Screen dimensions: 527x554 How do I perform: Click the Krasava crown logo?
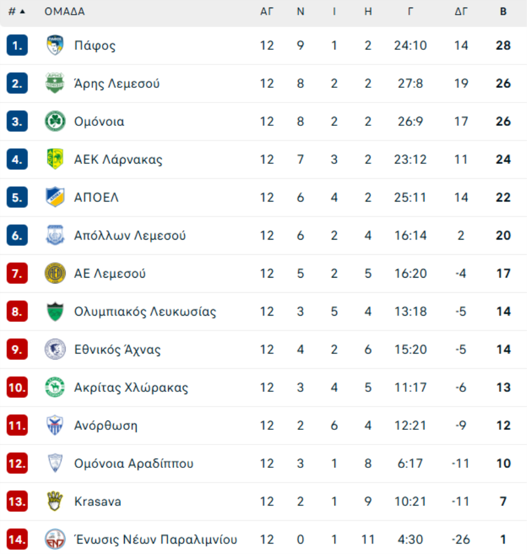tap(55, 501)
